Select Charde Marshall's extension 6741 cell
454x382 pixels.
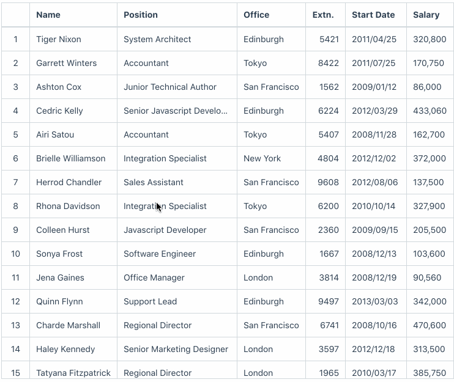[328, 325]
